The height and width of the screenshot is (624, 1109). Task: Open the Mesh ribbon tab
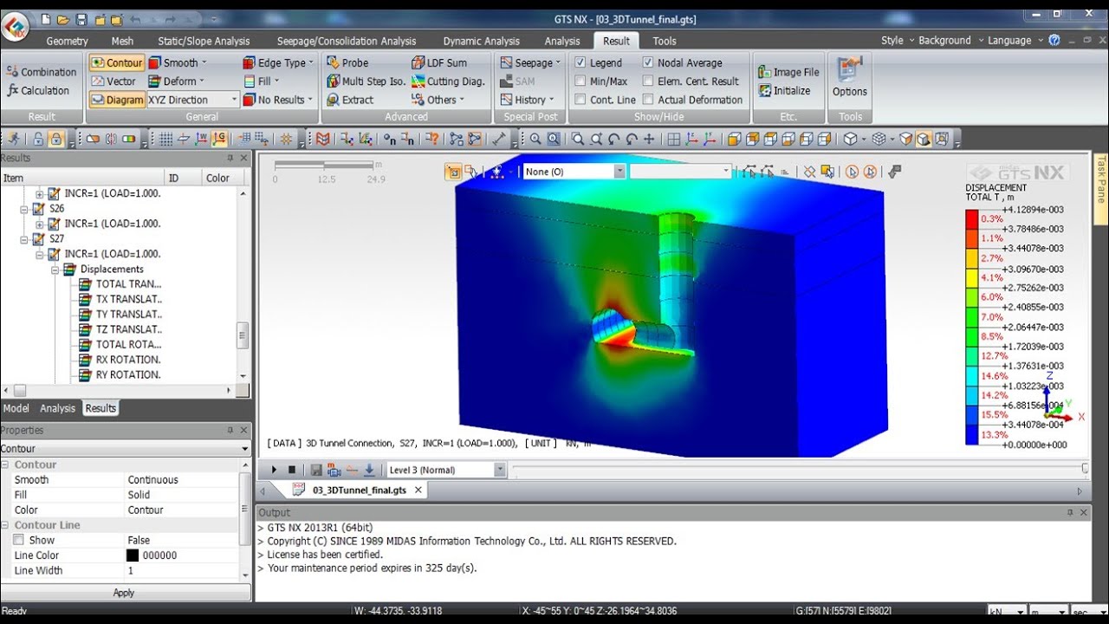pyautogui.click(x=122, y=41)
